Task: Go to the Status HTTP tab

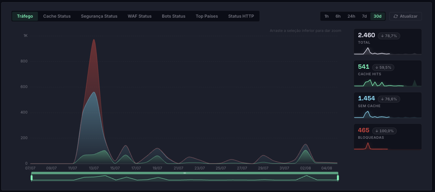Action: click(x=241, y=16)
